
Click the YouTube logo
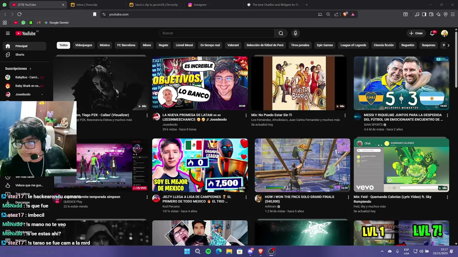(x=25, y=33)
